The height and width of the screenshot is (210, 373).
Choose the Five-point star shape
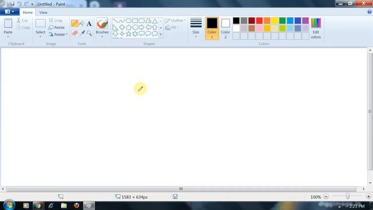[129, 34]
